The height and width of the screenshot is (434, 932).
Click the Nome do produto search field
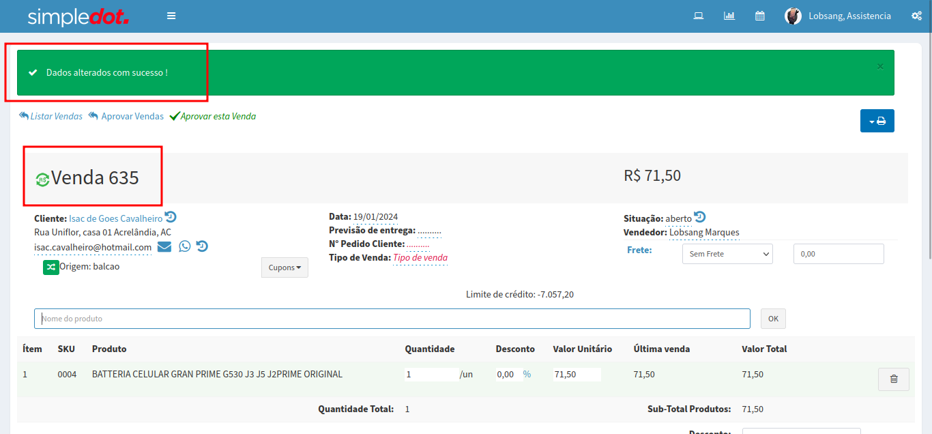pos(392,319)
